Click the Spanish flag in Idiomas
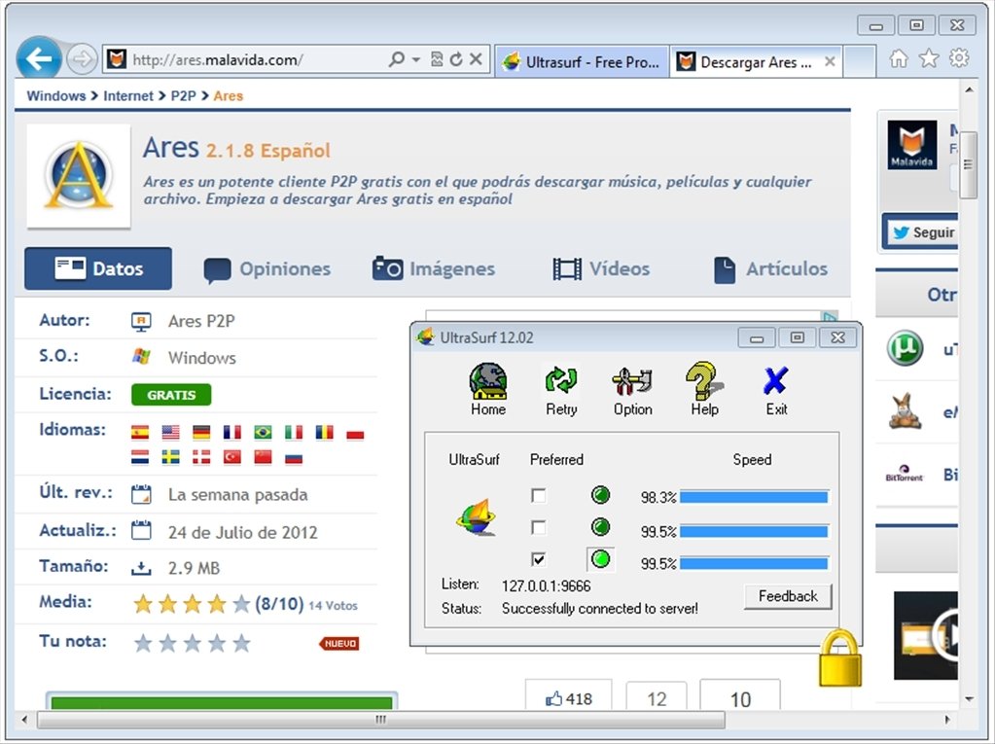This screenshot has height=744, width=995. tap(140, 433)
